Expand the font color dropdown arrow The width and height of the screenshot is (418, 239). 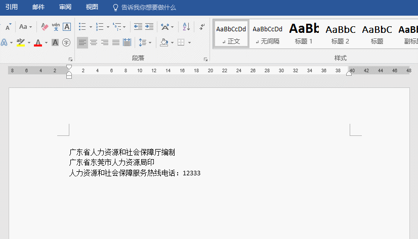click(46, 42)
